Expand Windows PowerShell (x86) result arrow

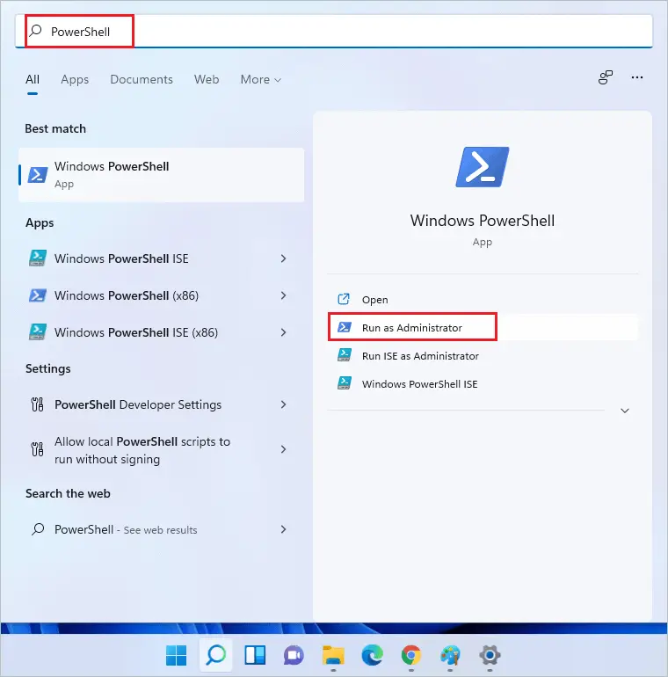(283, 295)
